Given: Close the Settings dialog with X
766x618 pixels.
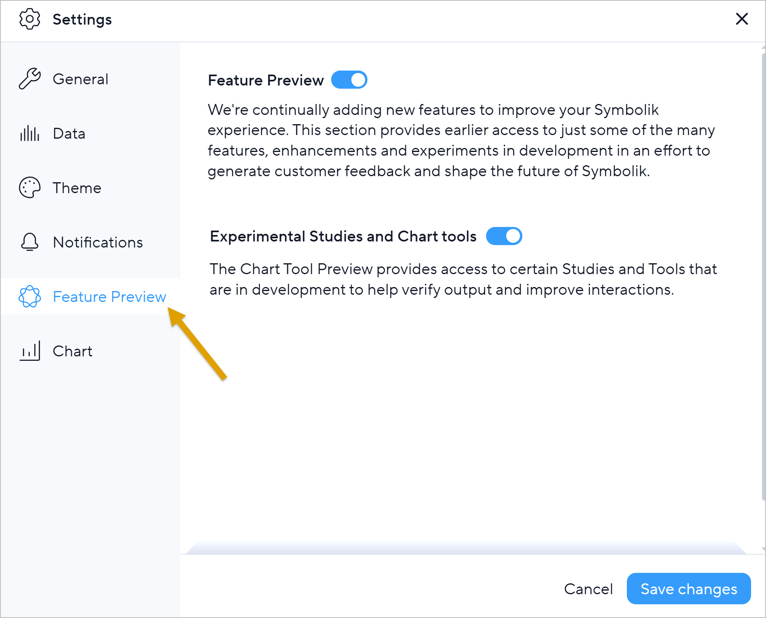Looking at the screenshot, I should click(x=741, y=19).
